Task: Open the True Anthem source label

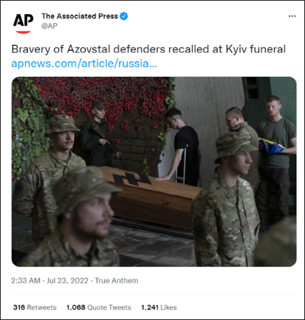Action: [x=116, y=280]
